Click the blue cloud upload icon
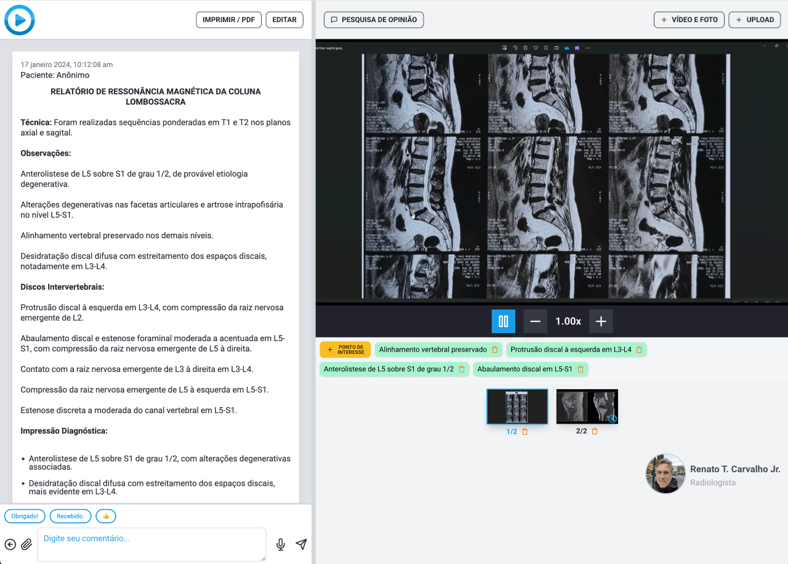The image size is (788, 564). click(566, 48)
